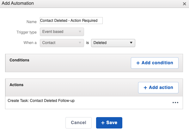Image resolution: width=189 pixels, height=138 pixels.
Task: Click the black arrow on the Deleted dropdown
Action: [x=131, y=43]
